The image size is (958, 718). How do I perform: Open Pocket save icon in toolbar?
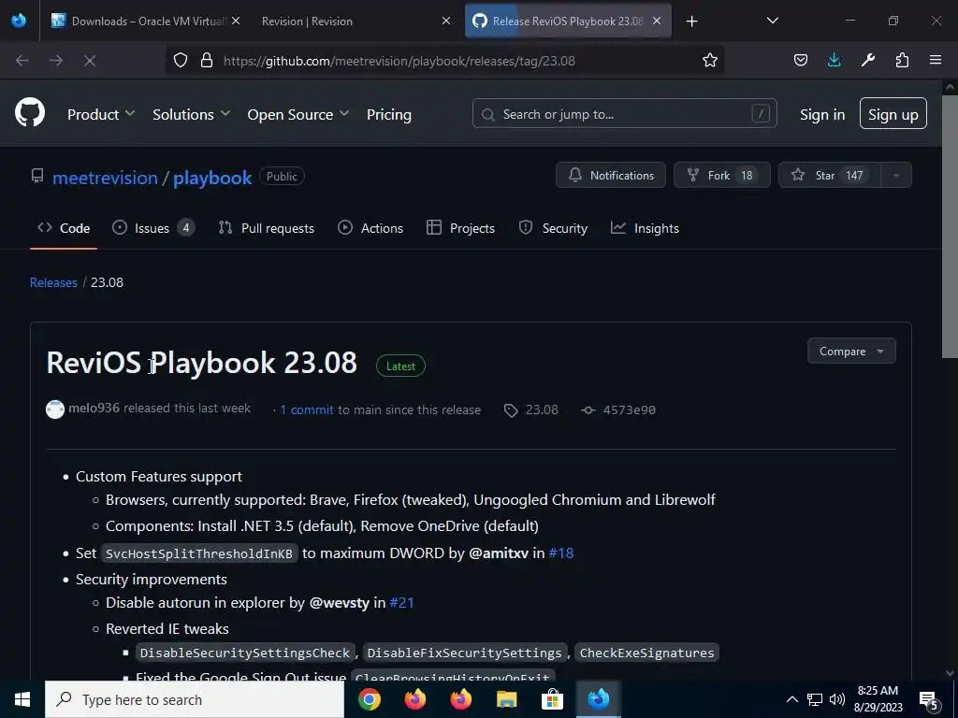coord(801,61)
